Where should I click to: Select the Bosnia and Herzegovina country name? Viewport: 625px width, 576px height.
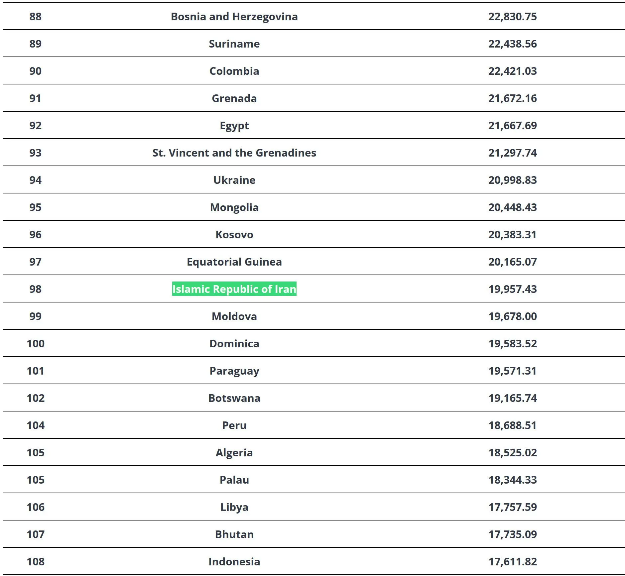point(234,17)
